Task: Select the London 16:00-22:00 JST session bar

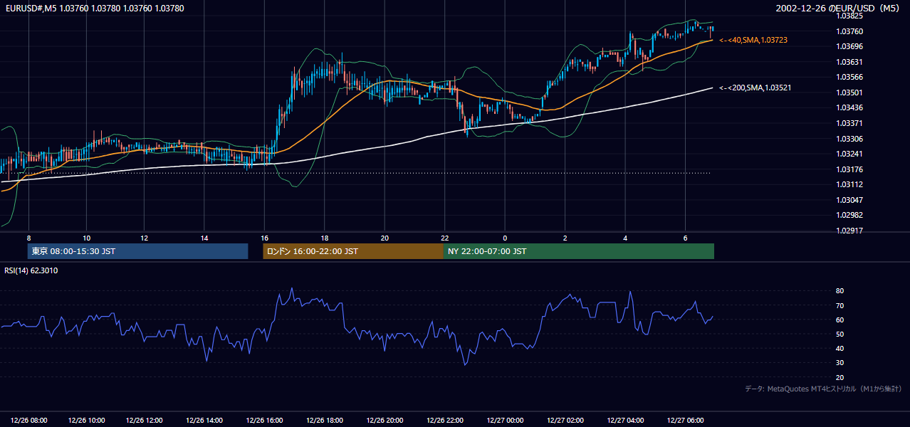Action: click(x=353, y=251)
